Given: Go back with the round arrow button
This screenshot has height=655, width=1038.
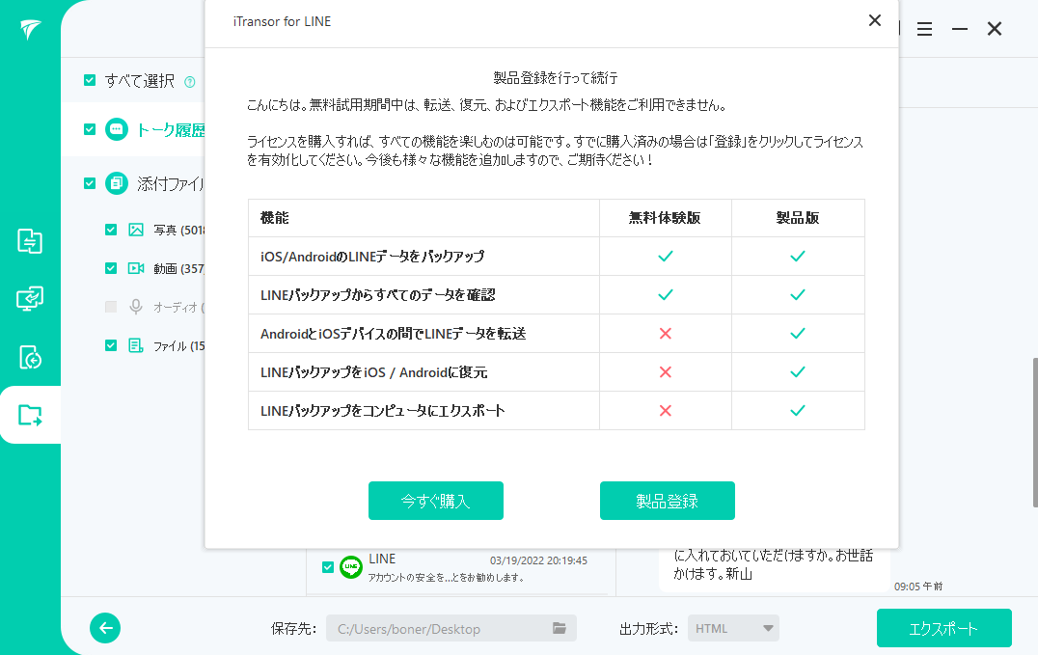Looking at the screenshot, I should pyautogui.click(x=105, y=628).
